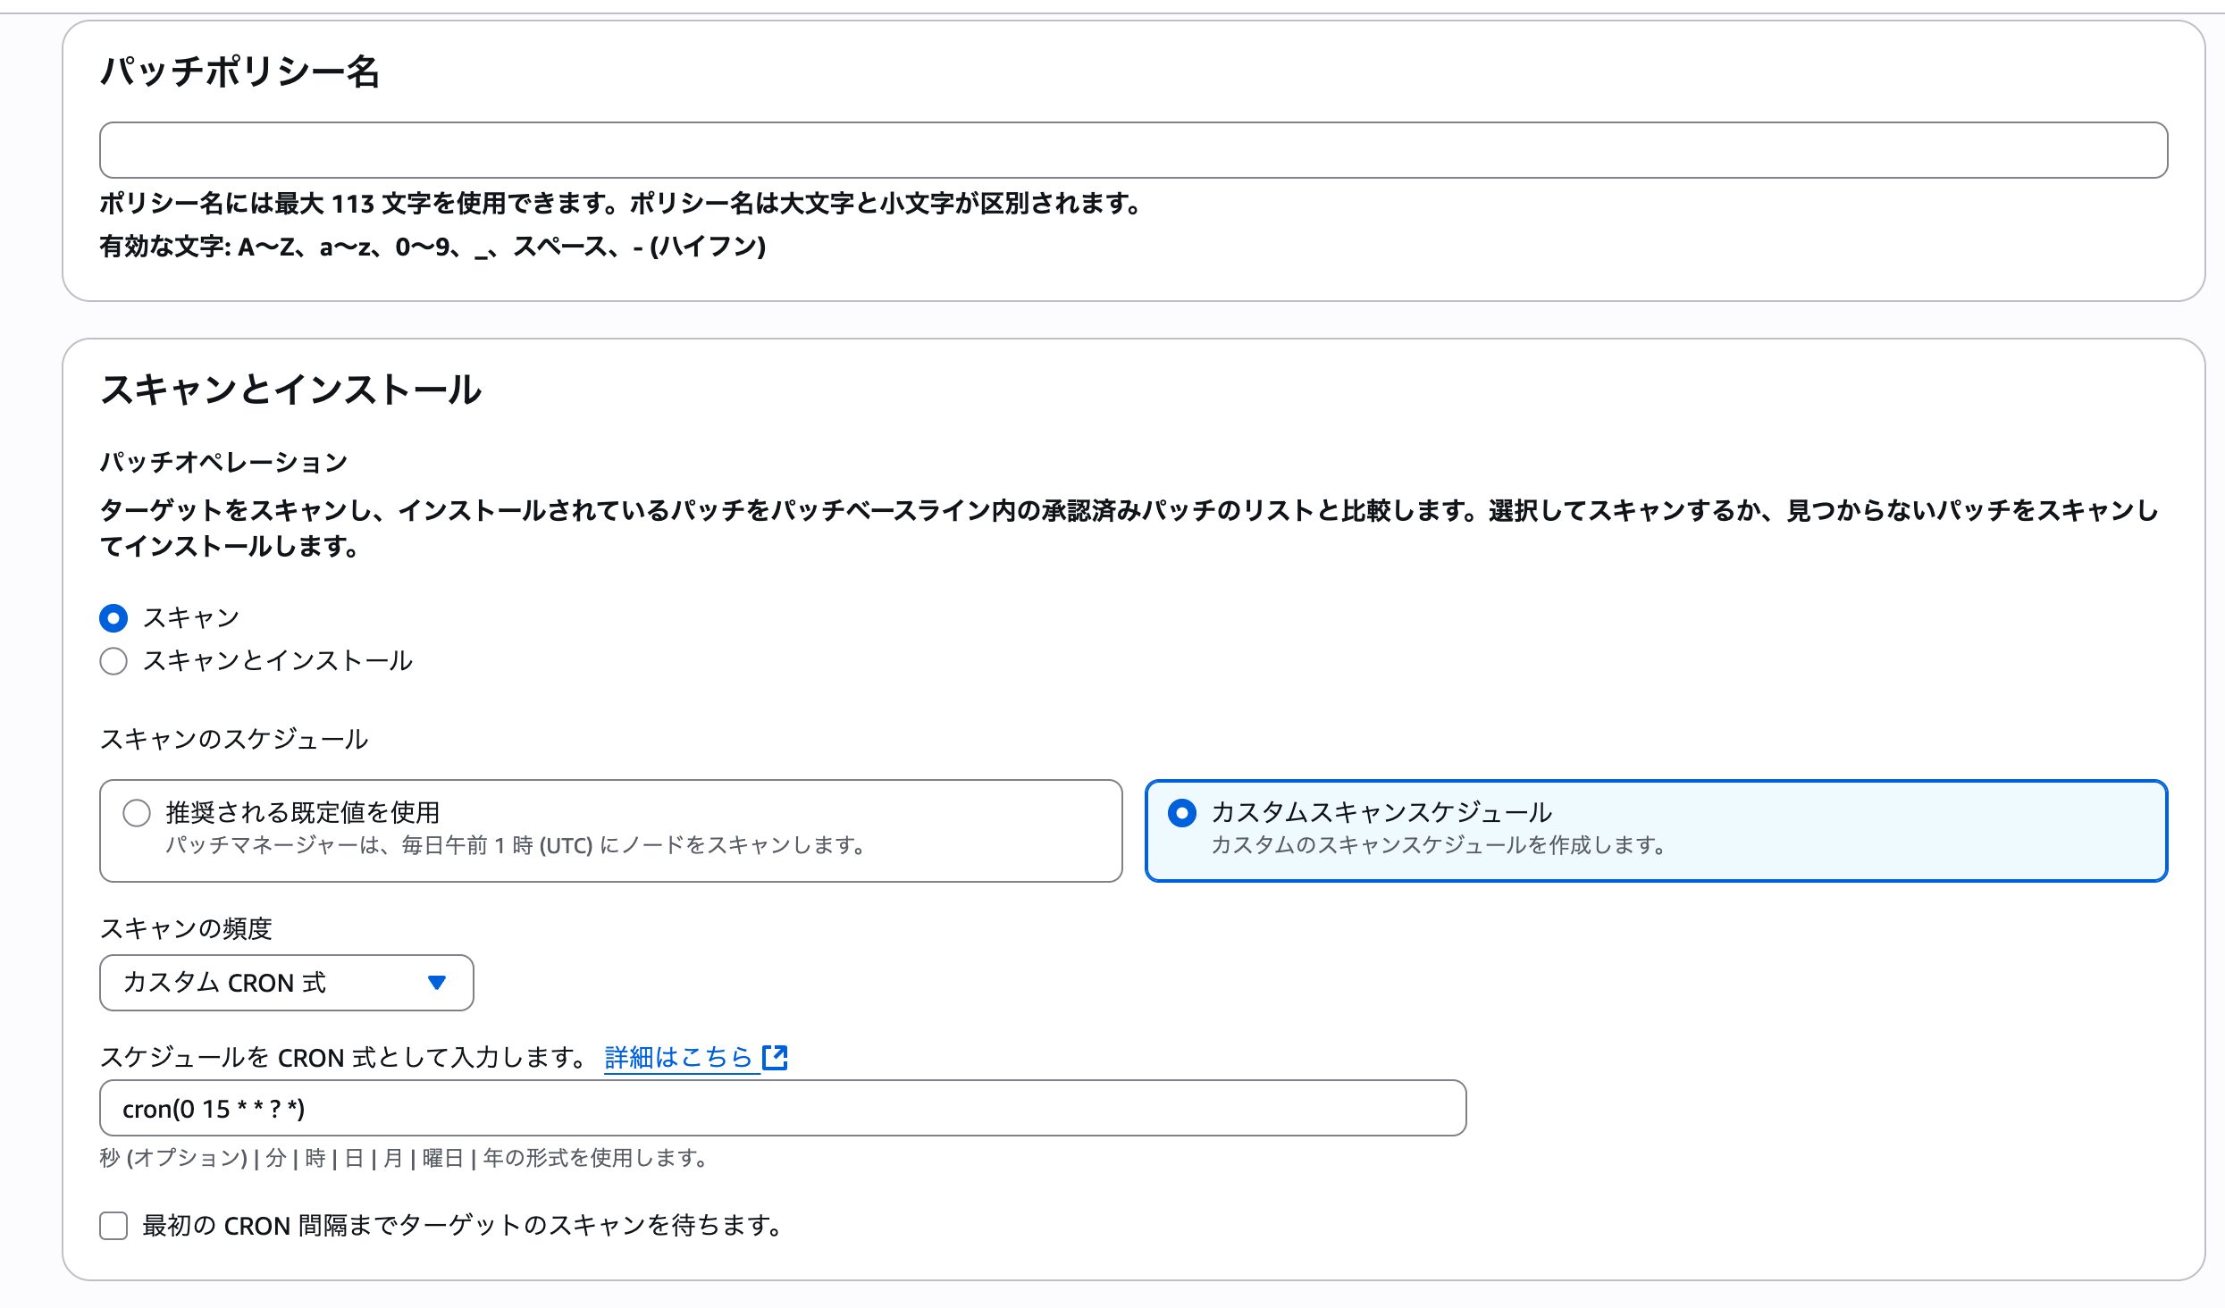Click the スキャン option label text
The image size is (2225, 1308).
[191, 618]
